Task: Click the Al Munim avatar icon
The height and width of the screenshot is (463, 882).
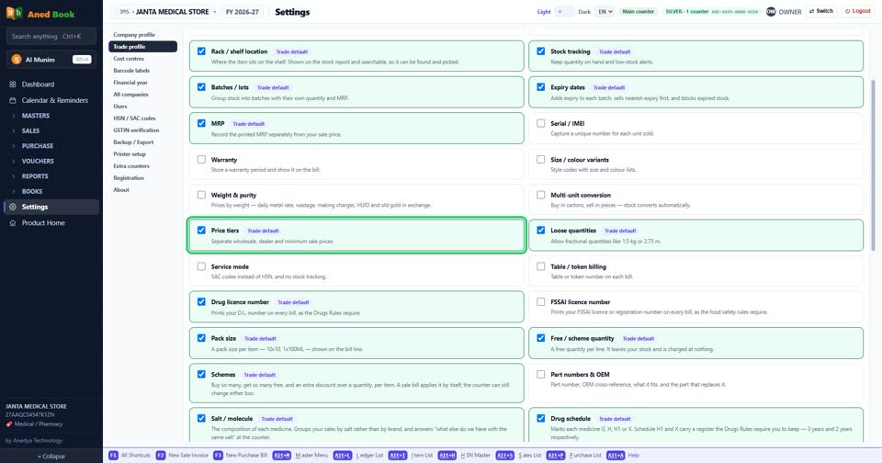Action: (x=17, y=60)
